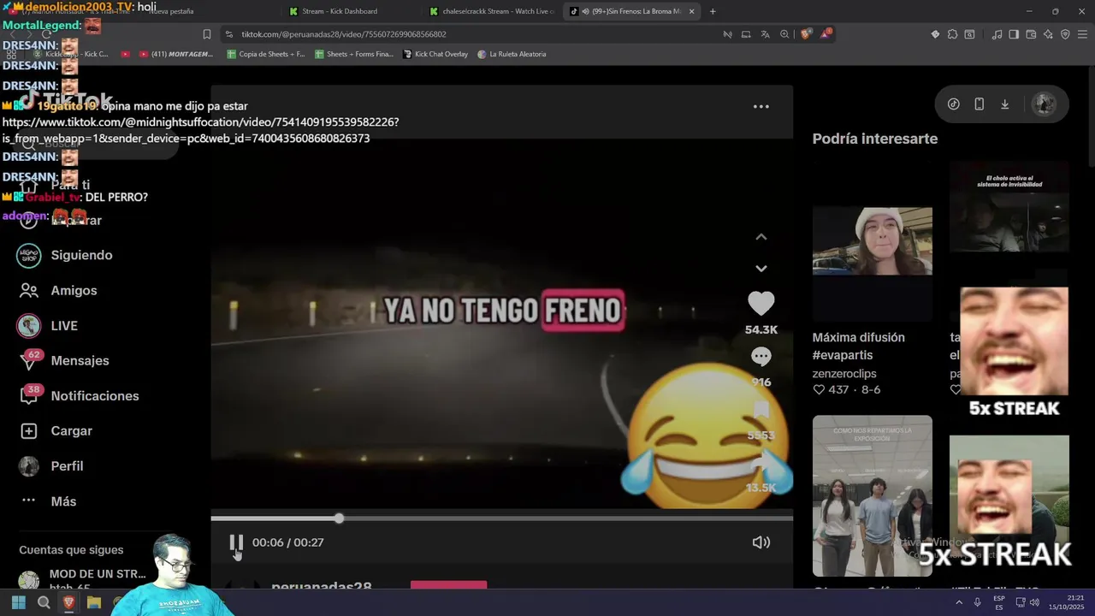This screenshot has height=616, width=1095.
Task: Open the browser extensions puzzle icon
Action: 952,34
